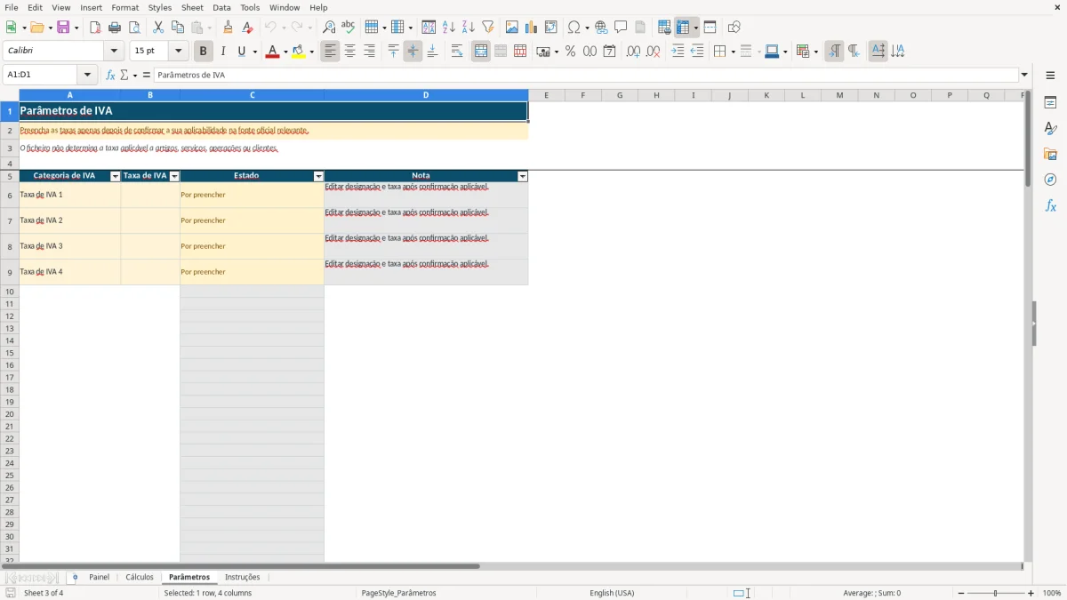Expand the Name Box dropdown
The image size is (1067, 600).
[87, 76]
